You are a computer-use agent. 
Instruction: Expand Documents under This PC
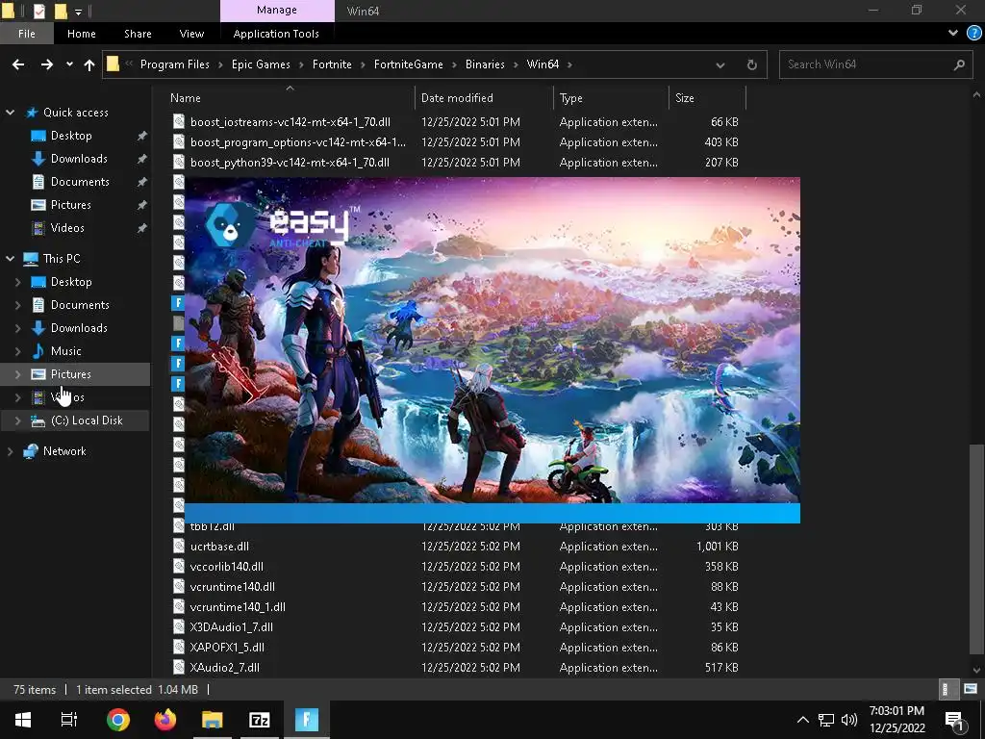click(x=17, y=305)
